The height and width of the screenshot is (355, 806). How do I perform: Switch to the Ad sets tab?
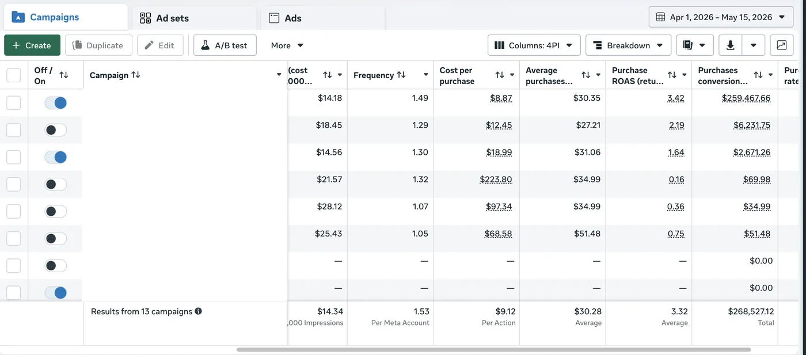point(194,18)
